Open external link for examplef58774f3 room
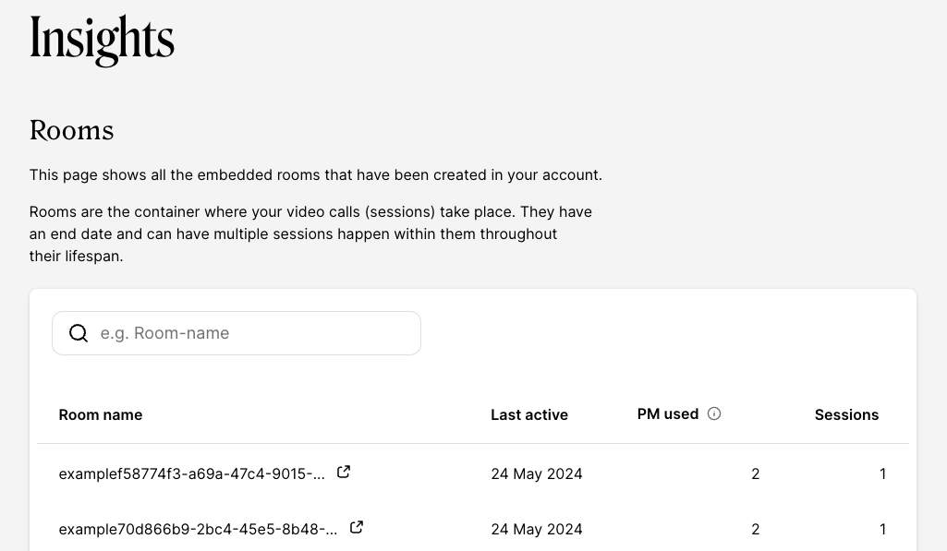Screen dimensions: 947x551 pyautogui.click(x=344, y=472)
